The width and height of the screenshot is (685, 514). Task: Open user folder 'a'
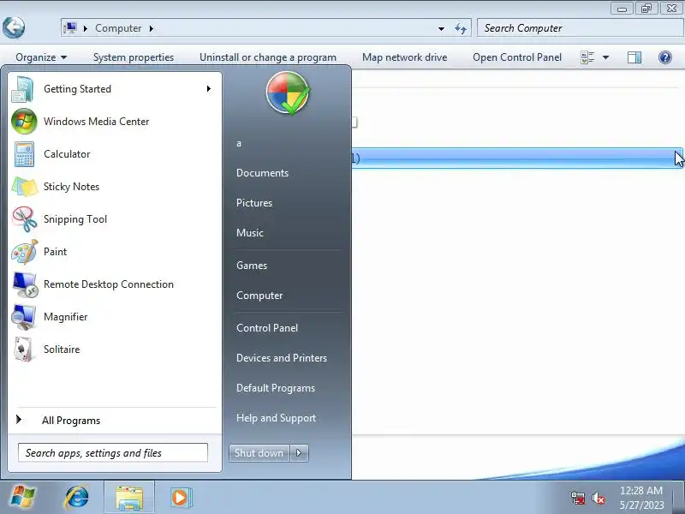click(x=239, y=143)
